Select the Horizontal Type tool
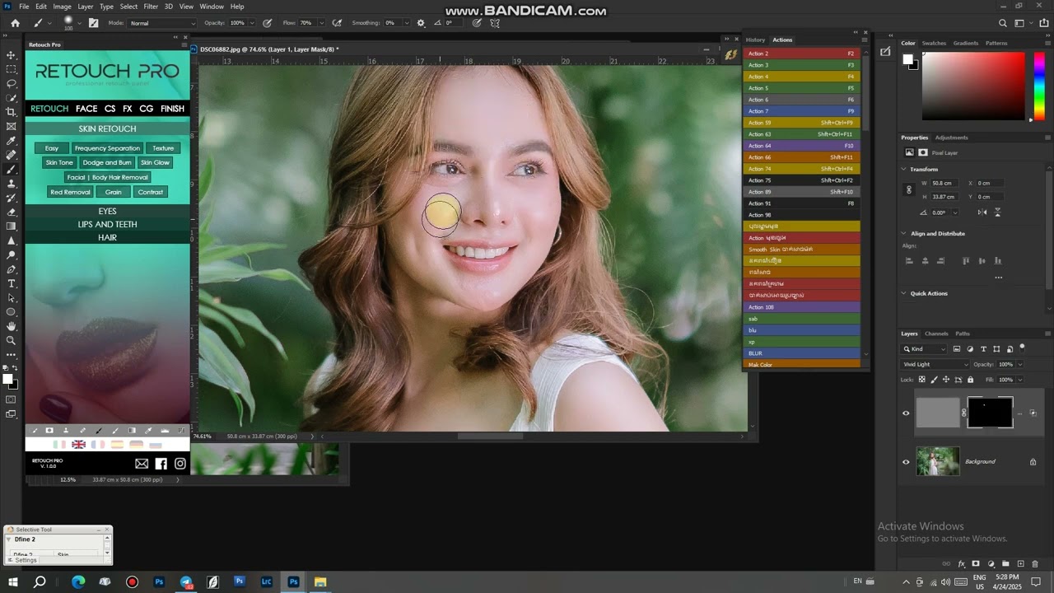Screen dimensions: 1054x593 click(11, 283)
